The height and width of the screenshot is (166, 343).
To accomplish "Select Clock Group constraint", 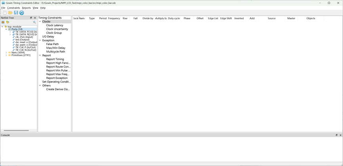I will 54,33.
